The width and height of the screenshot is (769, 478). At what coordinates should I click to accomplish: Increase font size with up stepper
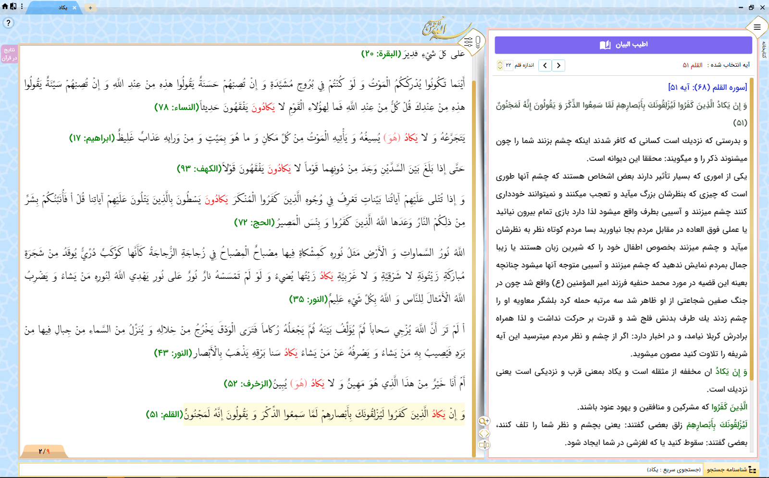pyautogui.click(x=500, y=62)
